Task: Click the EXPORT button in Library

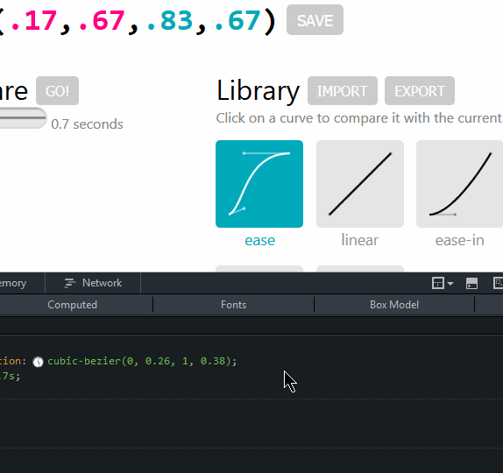Action: (420, 91)
